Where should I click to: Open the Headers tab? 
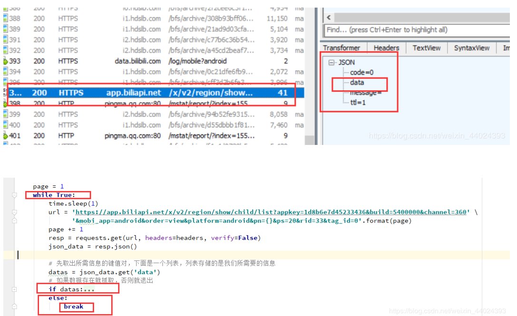(x=386, y=48)
